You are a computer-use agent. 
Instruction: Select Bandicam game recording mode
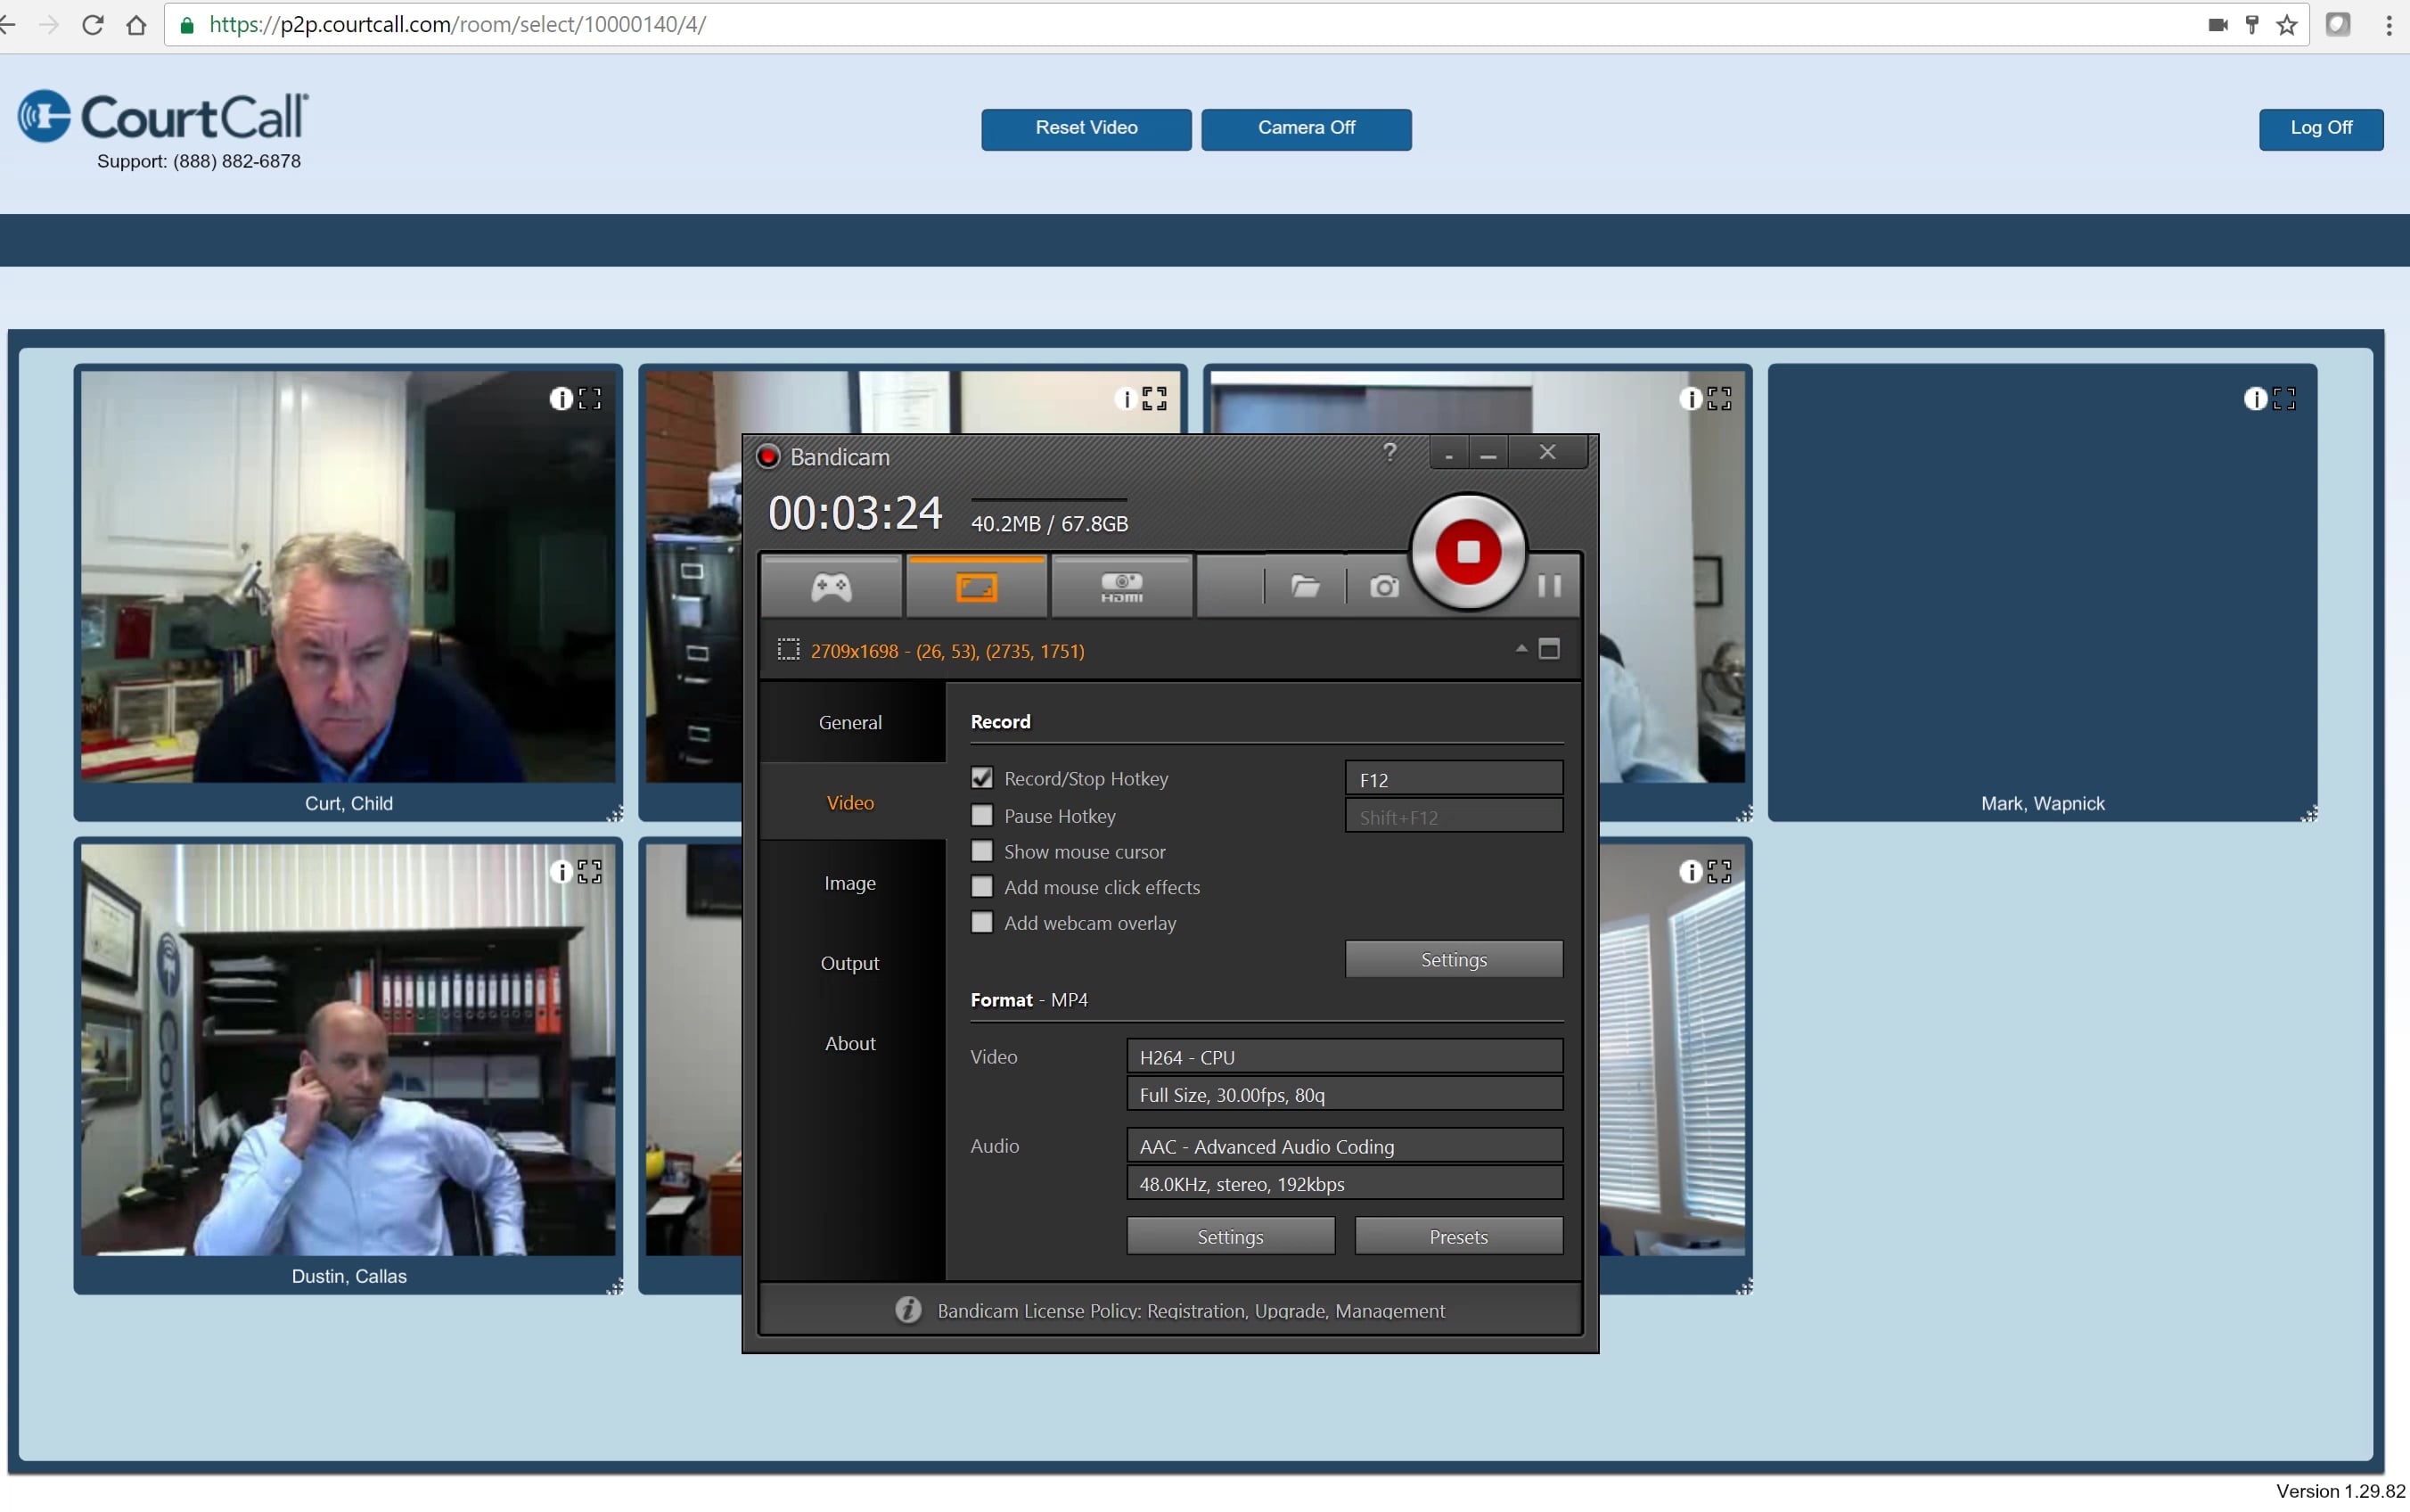[830, 585]
